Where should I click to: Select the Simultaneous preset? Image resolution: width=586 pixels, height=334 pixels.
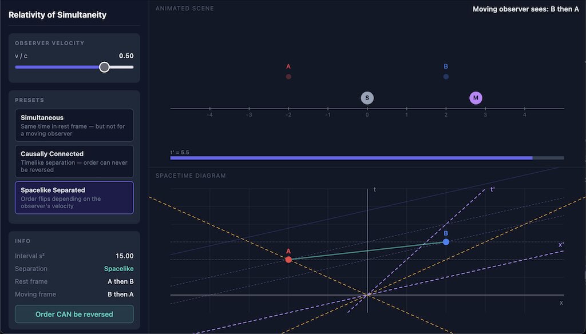74,125
